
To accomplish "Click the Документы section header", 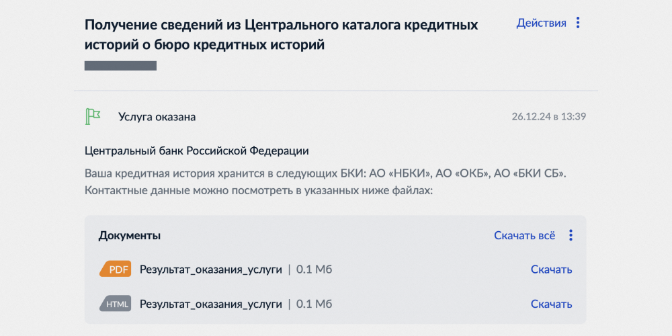I will (x=129, y=235).
